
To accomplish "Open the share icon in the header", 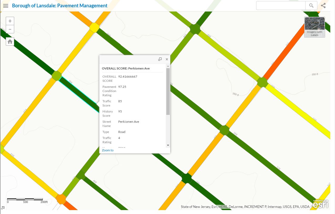I will [x=323, y=6].
